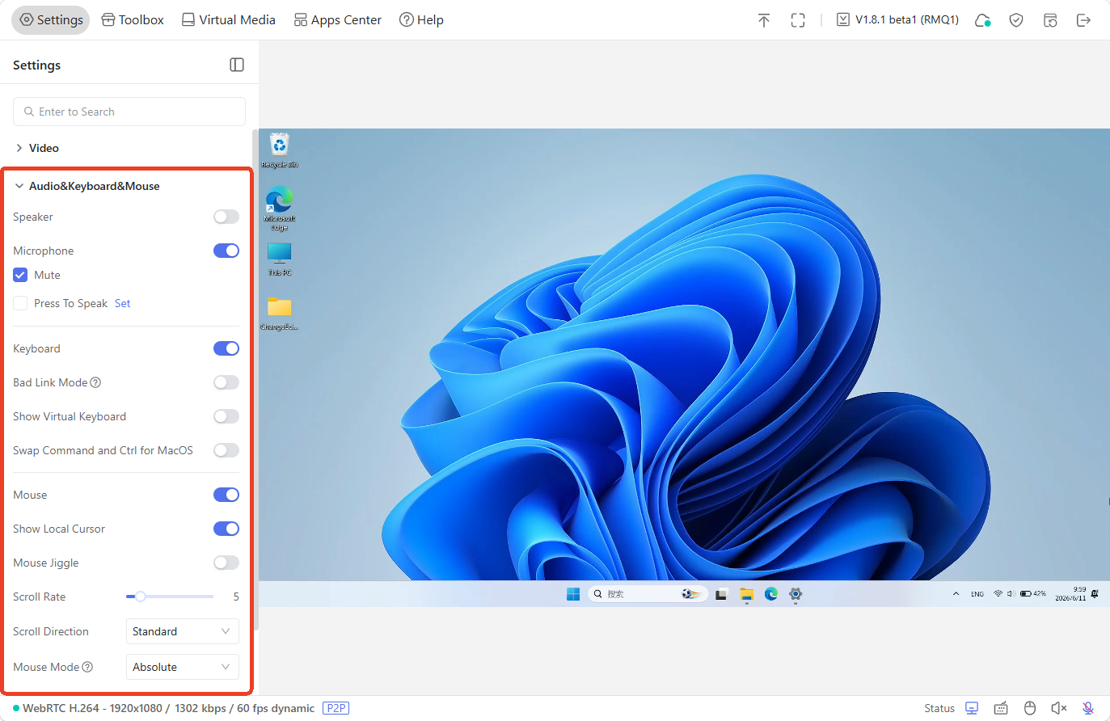Click the P2P connection badge
The width and height of the screenshot is (1110, 721).
(336, 708)
